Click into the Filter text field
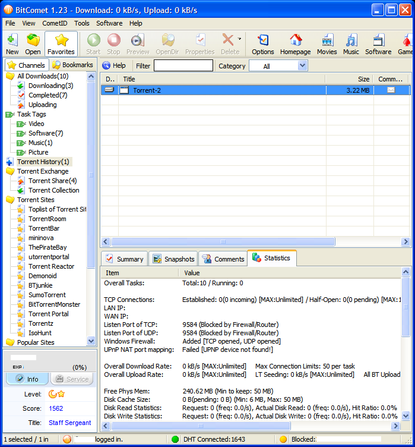 point(183,65)
